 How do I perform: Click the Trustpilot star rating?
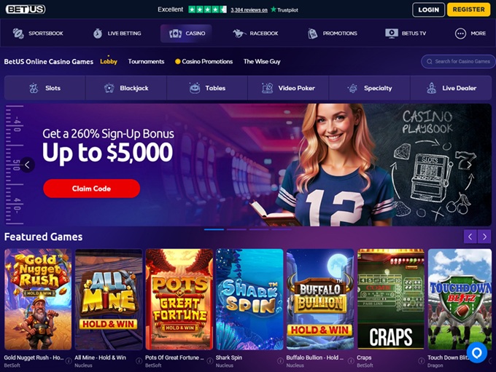[x=207, y=9]
